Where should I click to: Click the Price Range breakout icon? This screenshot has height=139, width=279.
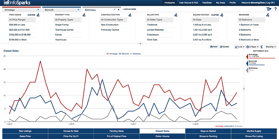coord(38,15)
